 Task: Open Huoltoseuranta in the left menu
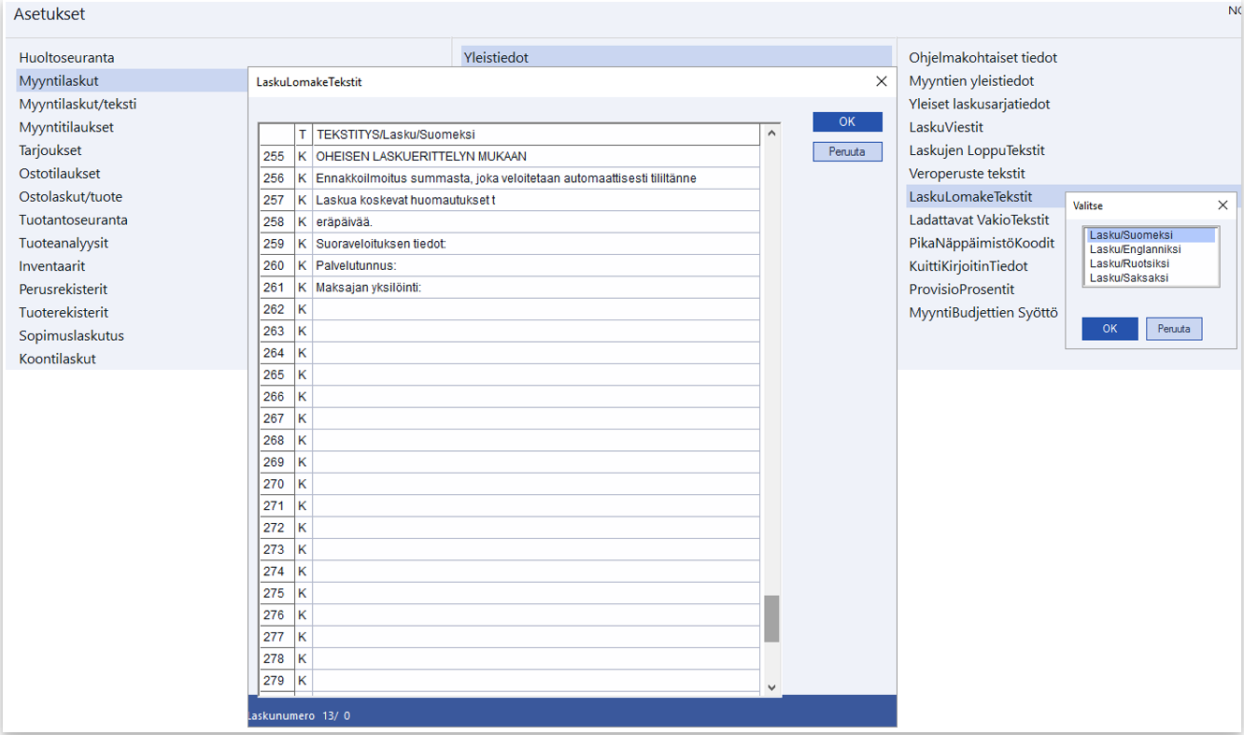click(x=66, y=58)
